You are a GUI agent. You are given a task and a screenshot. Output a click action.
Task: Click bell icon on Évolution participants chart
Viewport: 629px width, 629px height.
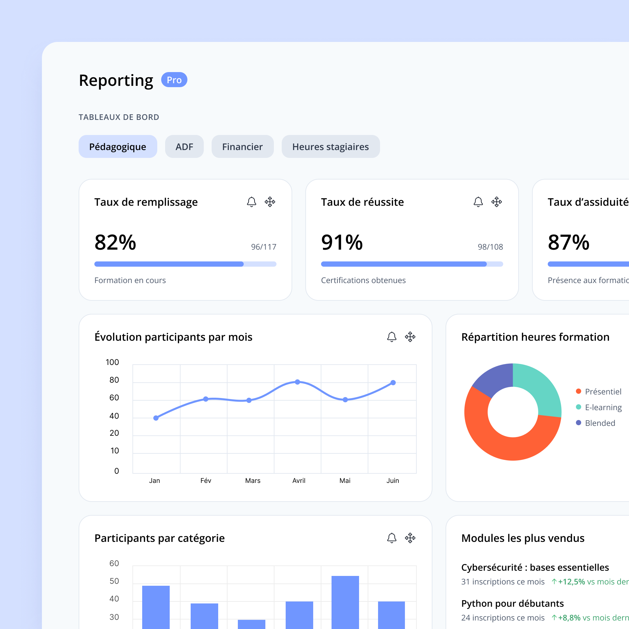click(391, 337)
